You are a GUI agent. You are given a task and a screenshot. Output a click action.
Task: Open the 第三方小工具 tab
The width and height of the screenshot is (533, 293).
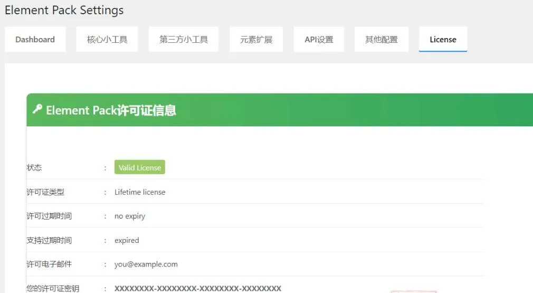click(x=184, y=40)
